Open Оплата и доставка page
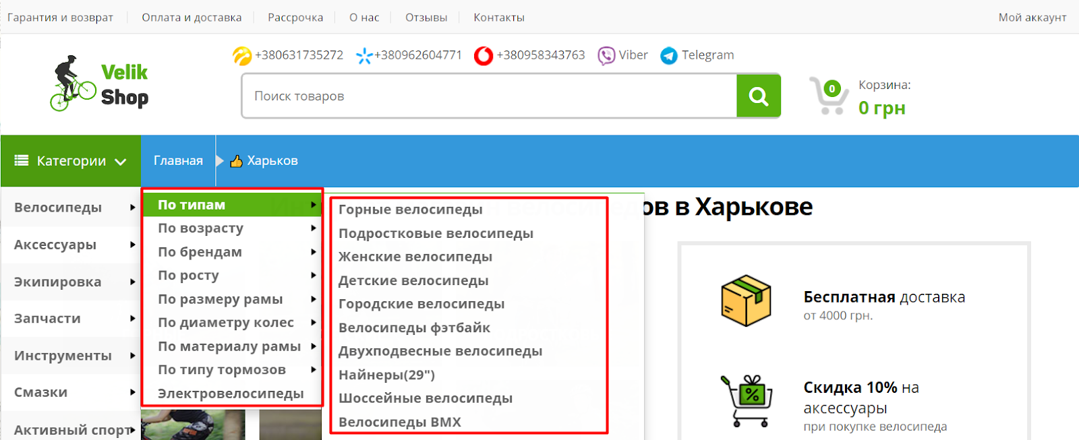The image size is (1079, 440). coord(192,18)
